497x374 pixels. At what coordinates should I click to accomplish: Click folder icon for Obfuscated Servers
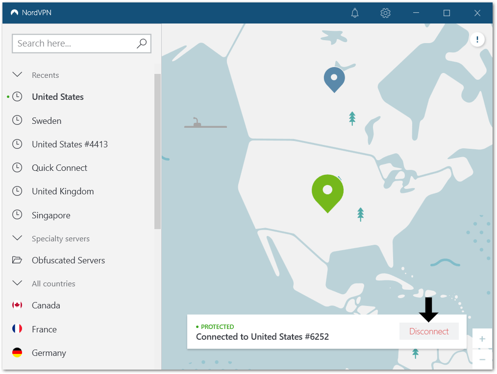(17, 260)
